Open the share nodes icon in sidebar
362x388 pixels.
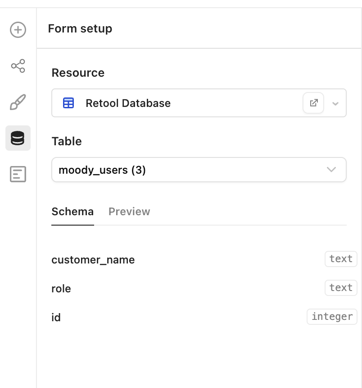[18, 66]
